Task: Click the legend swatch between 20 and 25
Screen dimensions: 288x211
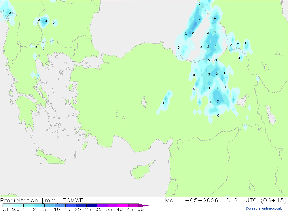Action: [81, 205]
